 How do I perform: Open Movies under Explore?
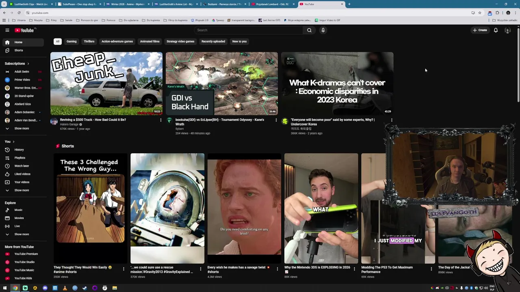point(24,218)
